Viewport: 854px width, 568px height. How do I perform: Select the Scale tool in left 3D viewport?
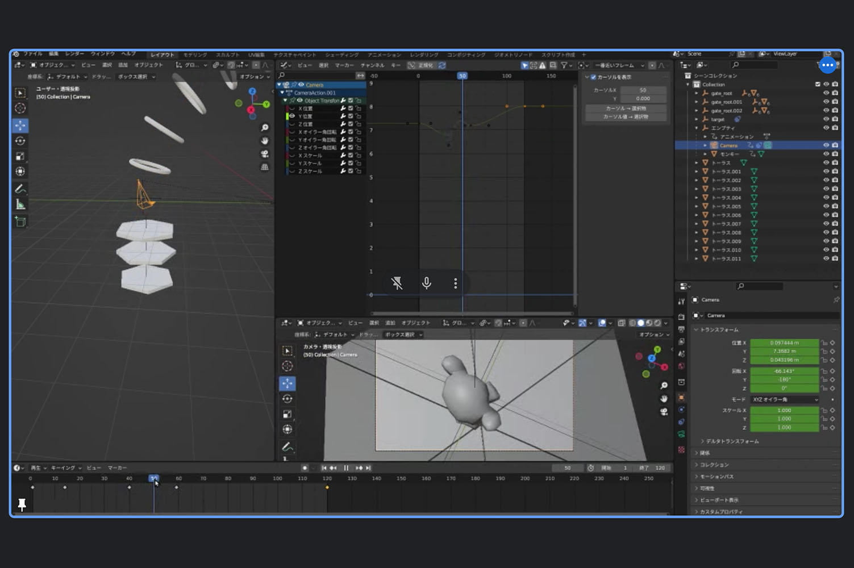20,156
